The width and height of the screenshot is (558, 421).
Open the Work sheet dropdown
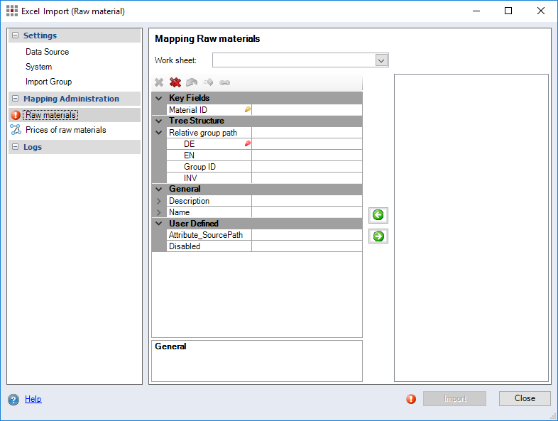click(381, 60)
